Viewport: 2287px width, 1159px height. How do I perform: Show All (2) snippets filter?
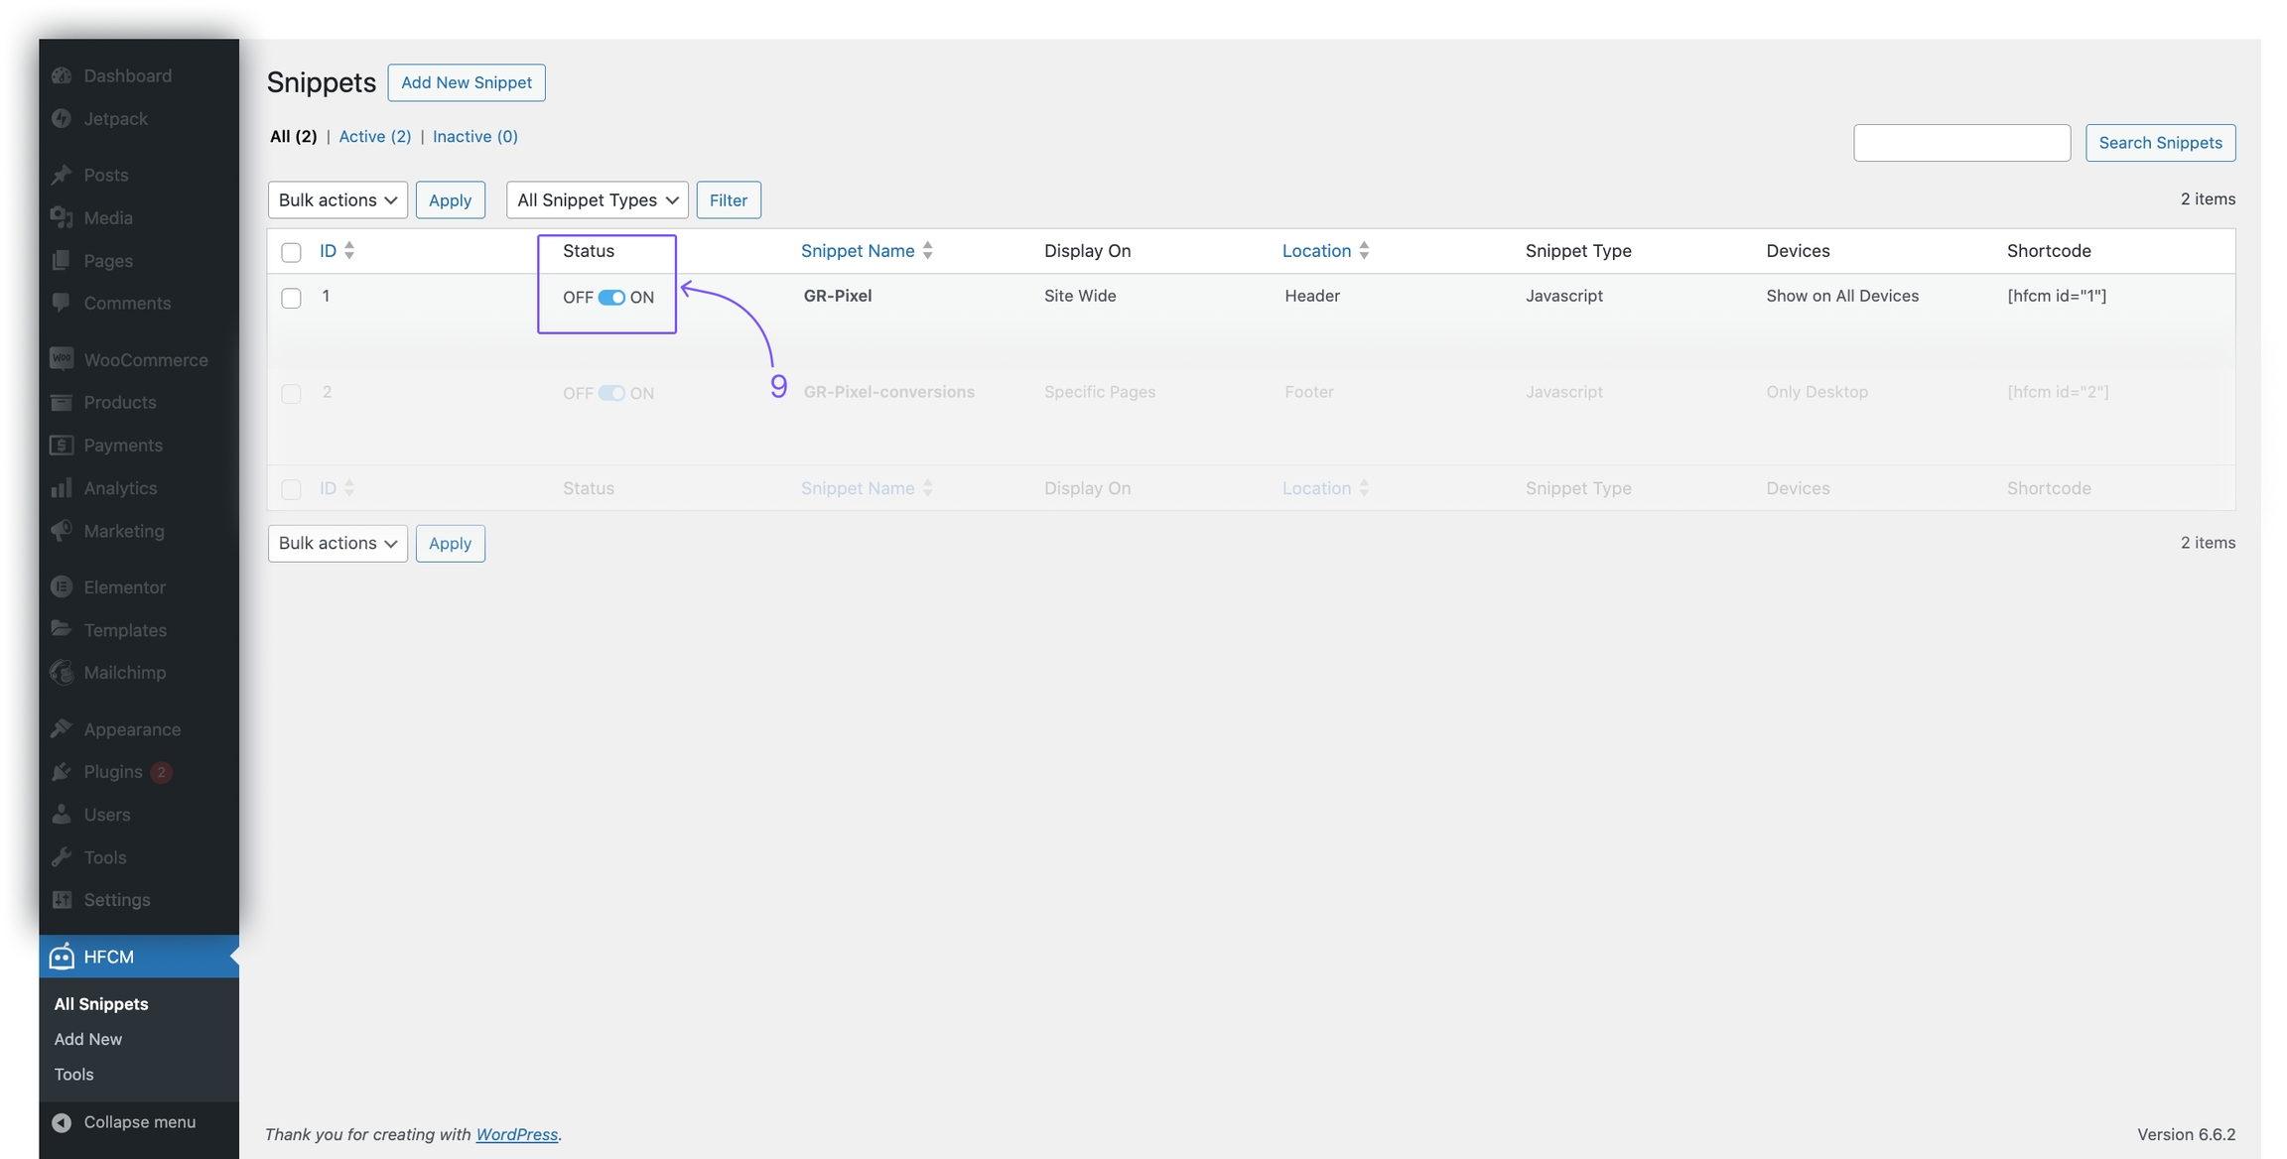[x=294, y=136]
